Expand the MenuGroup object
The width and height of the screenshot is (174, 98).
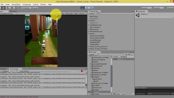pyautogui.click(x=89, y=29)
